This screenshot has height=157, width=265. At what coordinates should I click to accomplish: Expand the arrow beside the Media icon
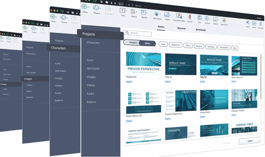pos(170,15)
